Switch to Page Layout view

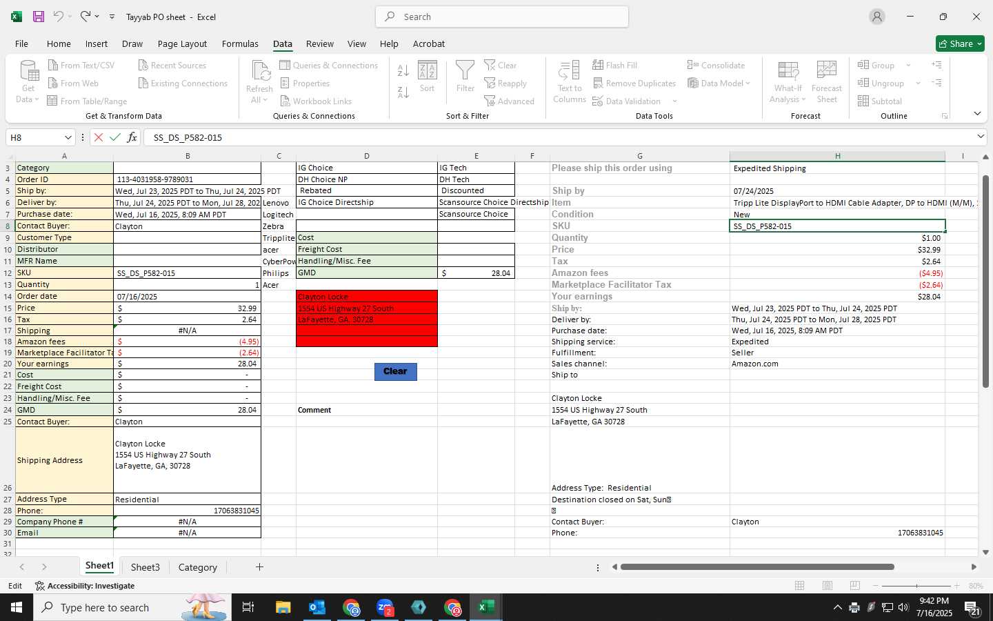pos(827,586)
